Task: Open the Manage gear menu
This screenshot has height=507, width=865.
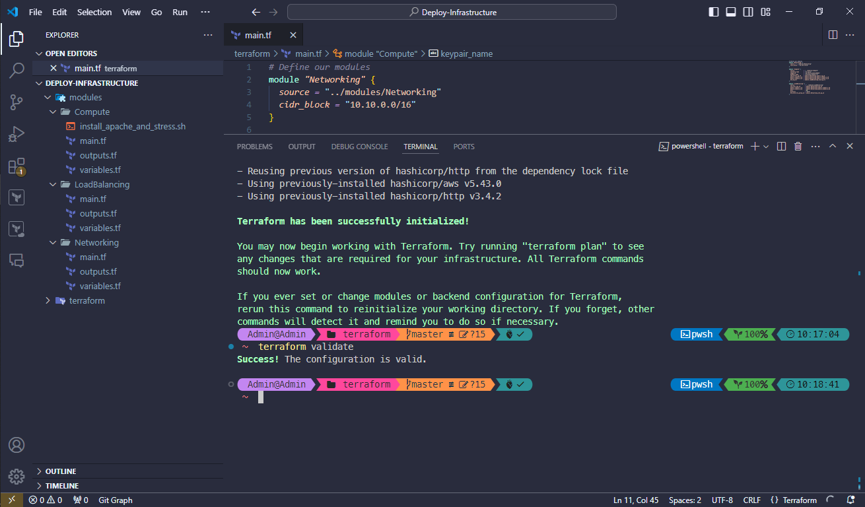Action: click(x=17, y=476)
